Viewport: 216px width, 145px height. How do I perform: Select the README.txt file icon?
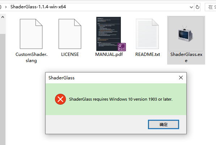(147, 34)
